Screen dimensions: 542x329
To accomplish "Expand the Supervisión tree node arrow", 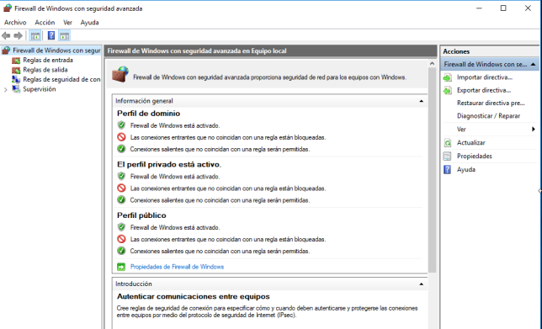I will point(6,89).
